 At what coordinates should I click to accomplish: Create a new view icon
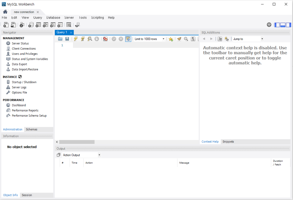pyautogui.click(x=45, y=25)
